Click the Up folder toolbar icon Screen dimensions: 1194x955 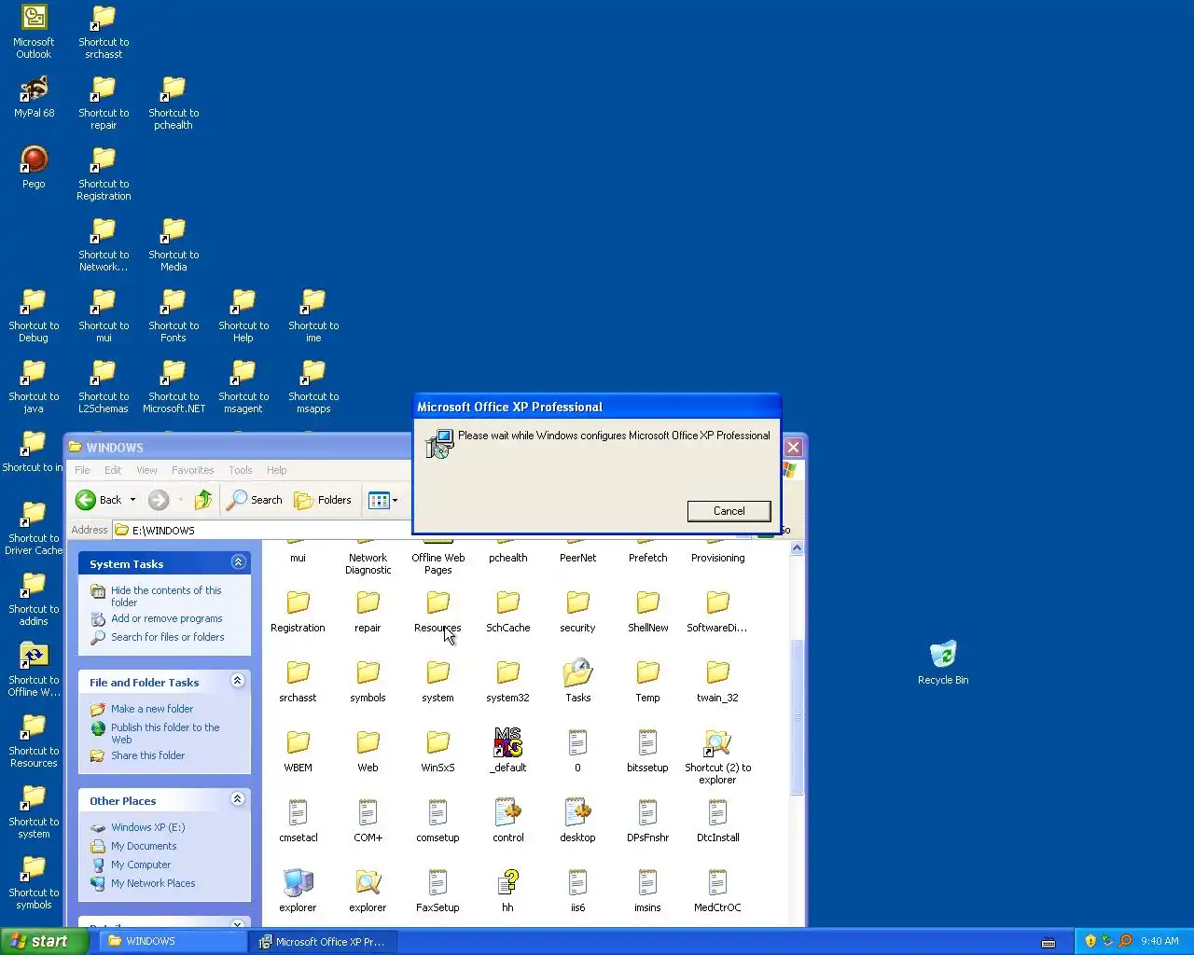click(202, 500)
